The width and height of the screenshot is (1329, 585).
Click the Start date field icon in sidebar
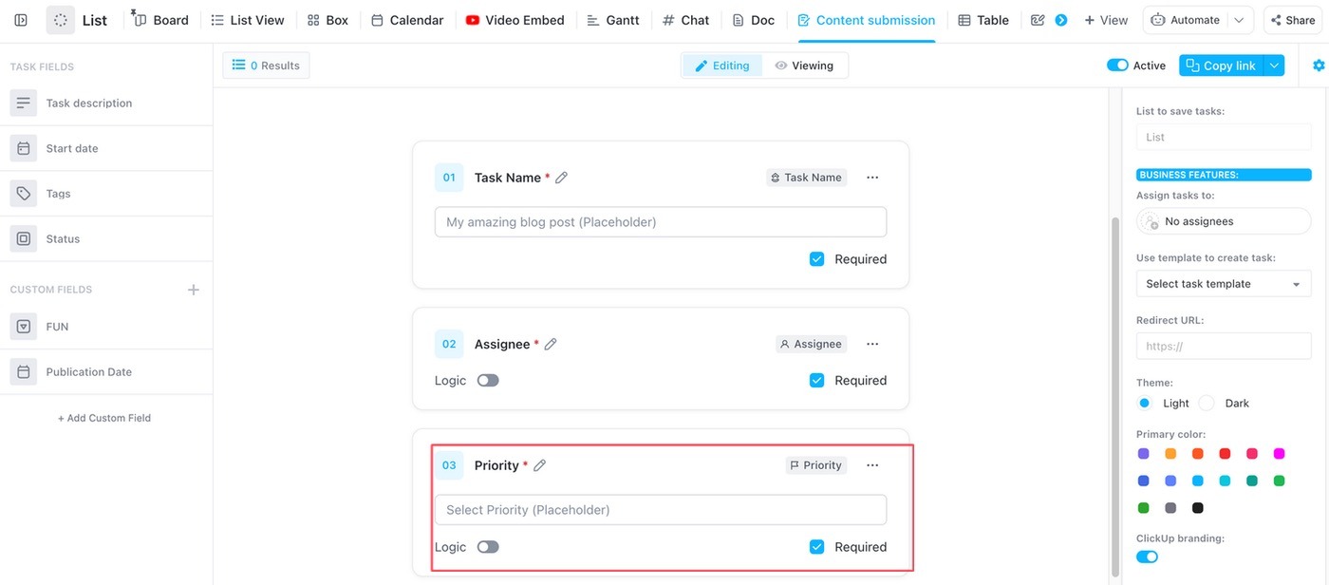pos(23,147)
